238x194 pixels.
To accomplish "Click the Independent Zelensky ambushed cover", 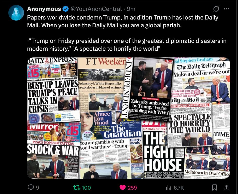I will (149, 89).
